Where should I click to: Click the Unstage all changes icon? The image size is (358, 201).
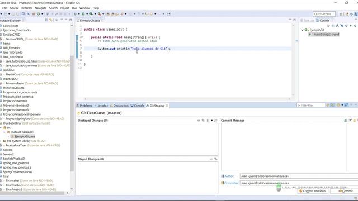coord(215,159)
